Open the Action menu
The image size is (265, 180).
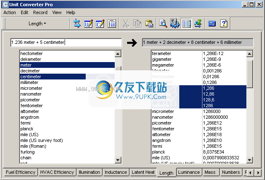tap(10, 12)
